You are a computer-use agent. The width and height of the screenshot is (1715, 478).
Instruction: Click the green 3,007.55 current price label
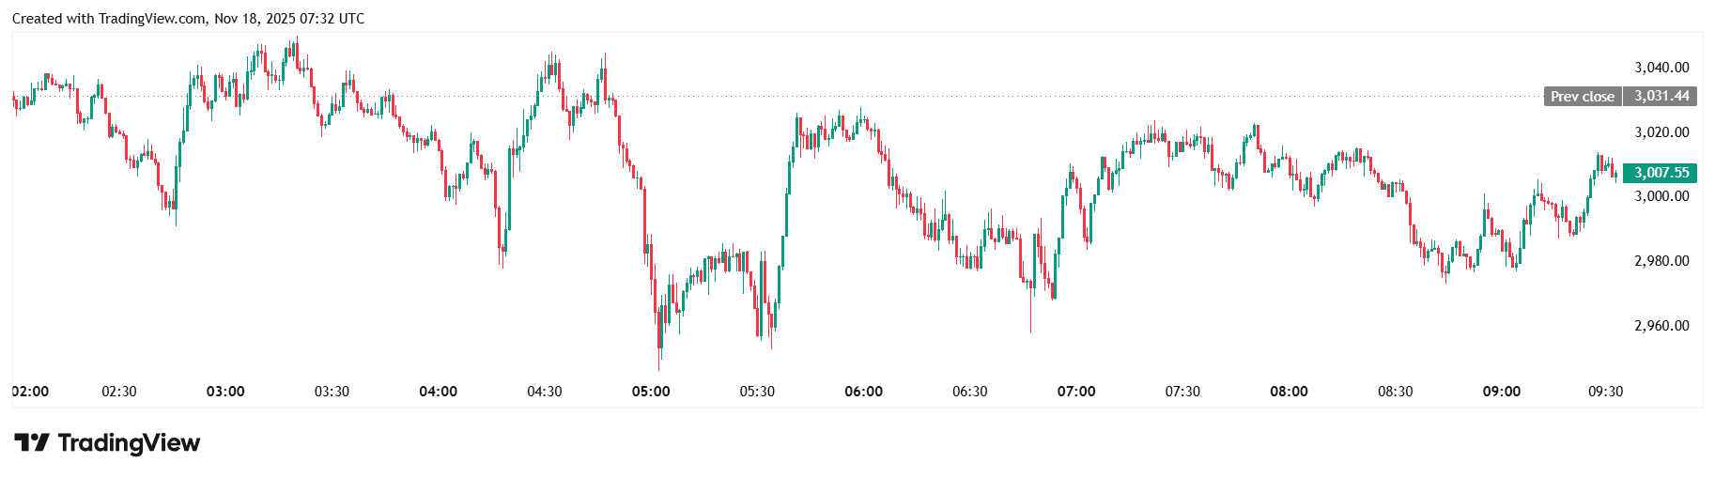click(1661, 173)
